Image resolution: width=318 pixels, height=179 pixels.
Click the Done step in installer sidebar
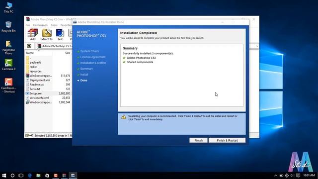[x=83, y=81]
